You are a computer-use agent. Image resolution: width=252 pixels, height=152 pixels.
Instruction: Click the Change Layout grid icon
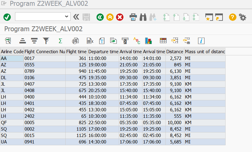pyautogui.click(x=163, y=41)
